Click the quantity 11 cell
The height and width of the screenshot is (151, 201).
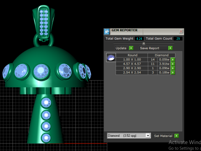click(153, 64)
